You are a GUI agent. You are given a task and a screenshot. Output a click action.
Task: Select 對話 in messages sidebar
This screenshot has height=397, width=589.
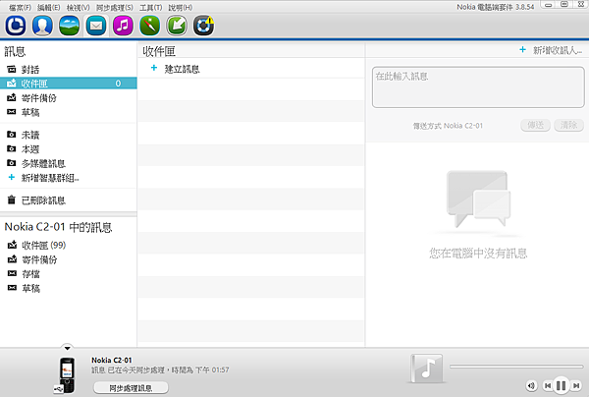tap(30, 69)
